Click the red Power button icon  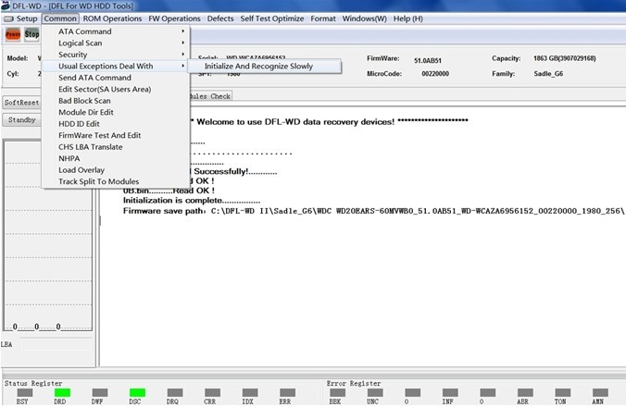[13, 34]
